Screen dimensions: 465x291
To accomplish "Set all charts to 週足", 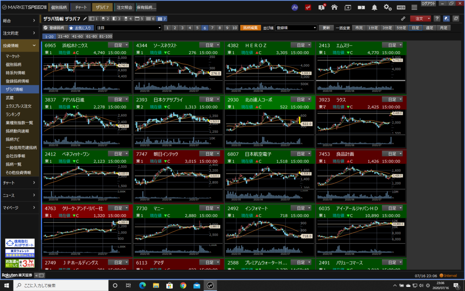I will (429, 28).
